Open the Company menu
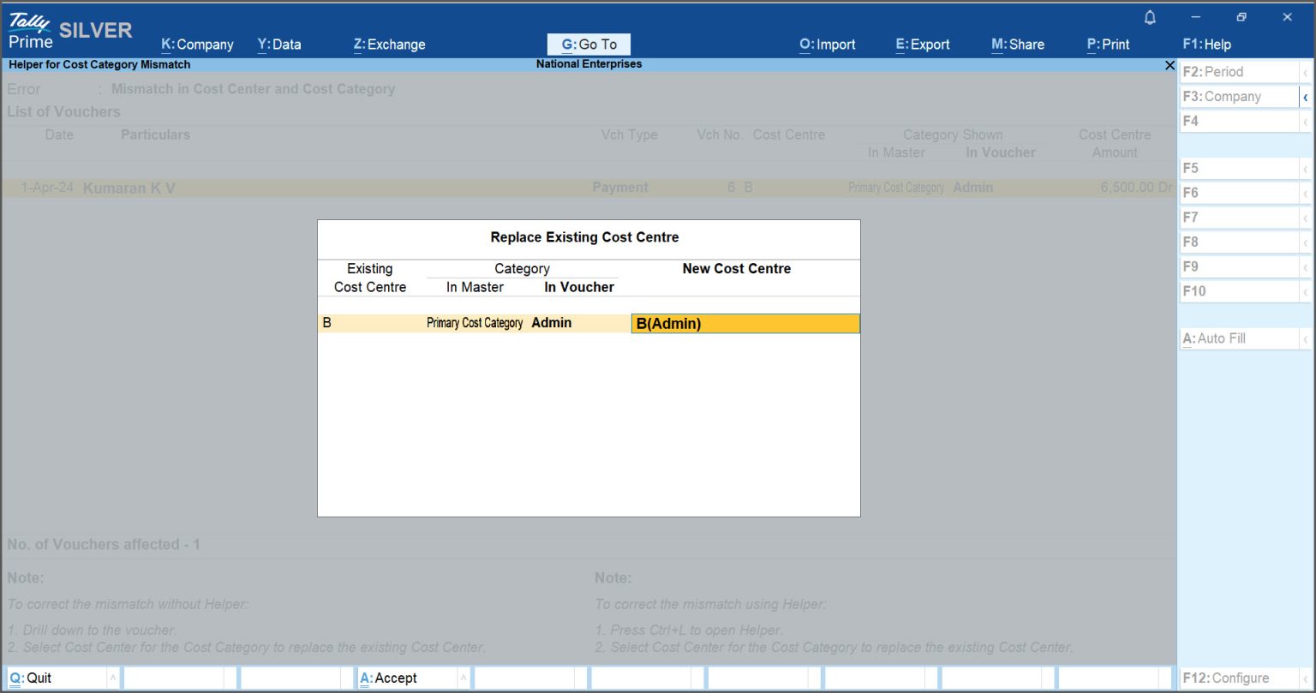This screenshot has height=693, width=1316. point(197,44)
